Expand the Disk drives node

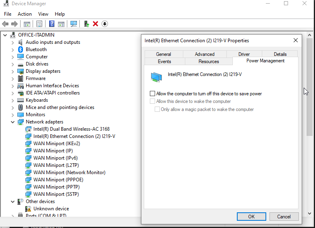coord(12,64)
